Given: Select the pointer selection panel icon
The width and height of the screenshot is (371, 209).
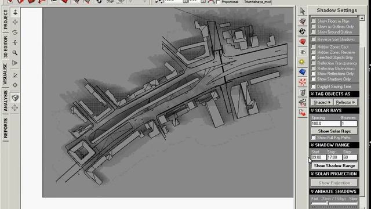Looking at the screenshot, I should point(303,11).
